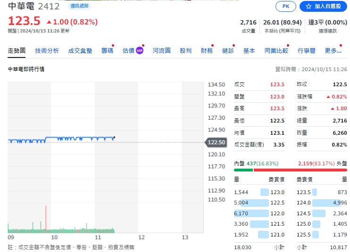Select the 走勢圖 tab
The width and height of the screenshot is (350, 252).
point(17,50)
